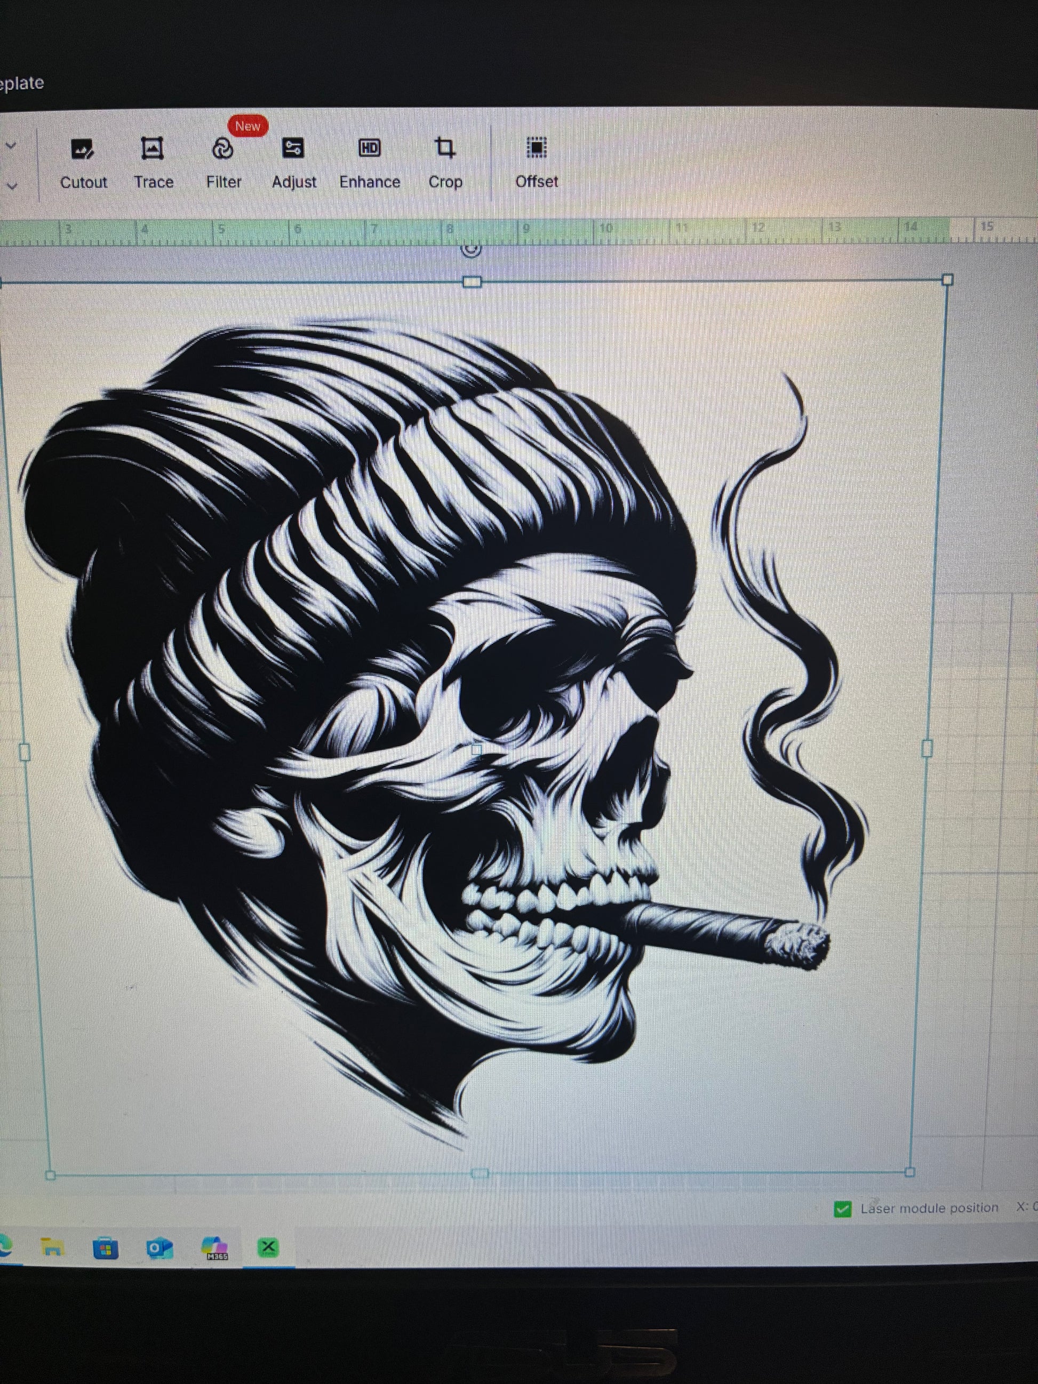Click the rotation handle above the image
Image resolution: width=1038 pixels, height=1384 pixels.
[471, 250]
